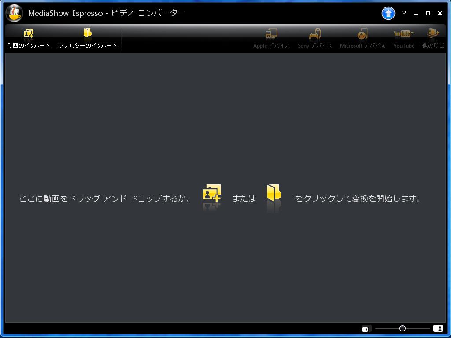451x338 pixels.
Task: Select Sony デバイス output option
Action: tap(314, 38)
